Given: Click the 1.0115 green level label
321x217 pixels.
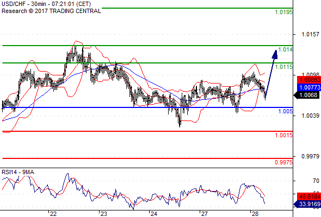Looking at the screenshot, I should click(284, 67).
